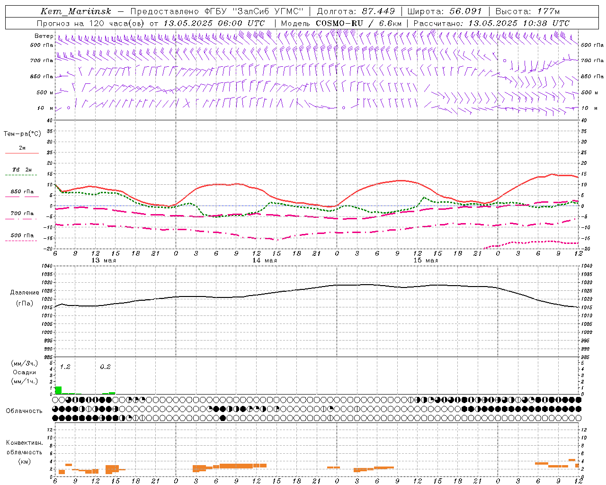Click 'Предоставлено ФГБУ "ЗапСиб УГМС"' text
This screenshot has height=485, width=606.
click(x=217, y=11)
